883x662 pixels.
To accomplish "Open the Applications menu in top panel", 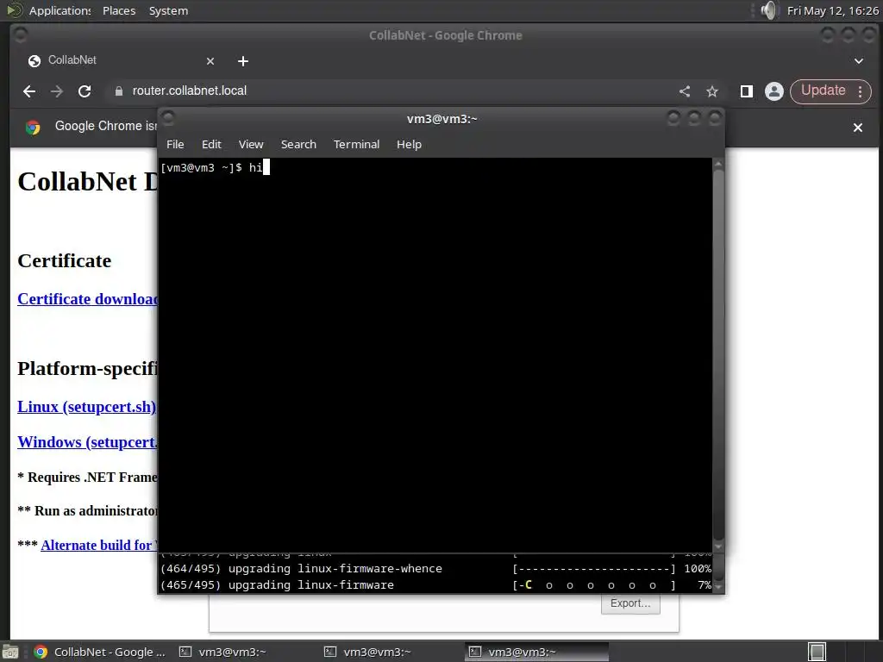I will point(59,10).
